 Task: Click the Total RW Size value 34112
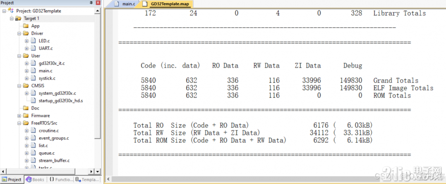319,133
